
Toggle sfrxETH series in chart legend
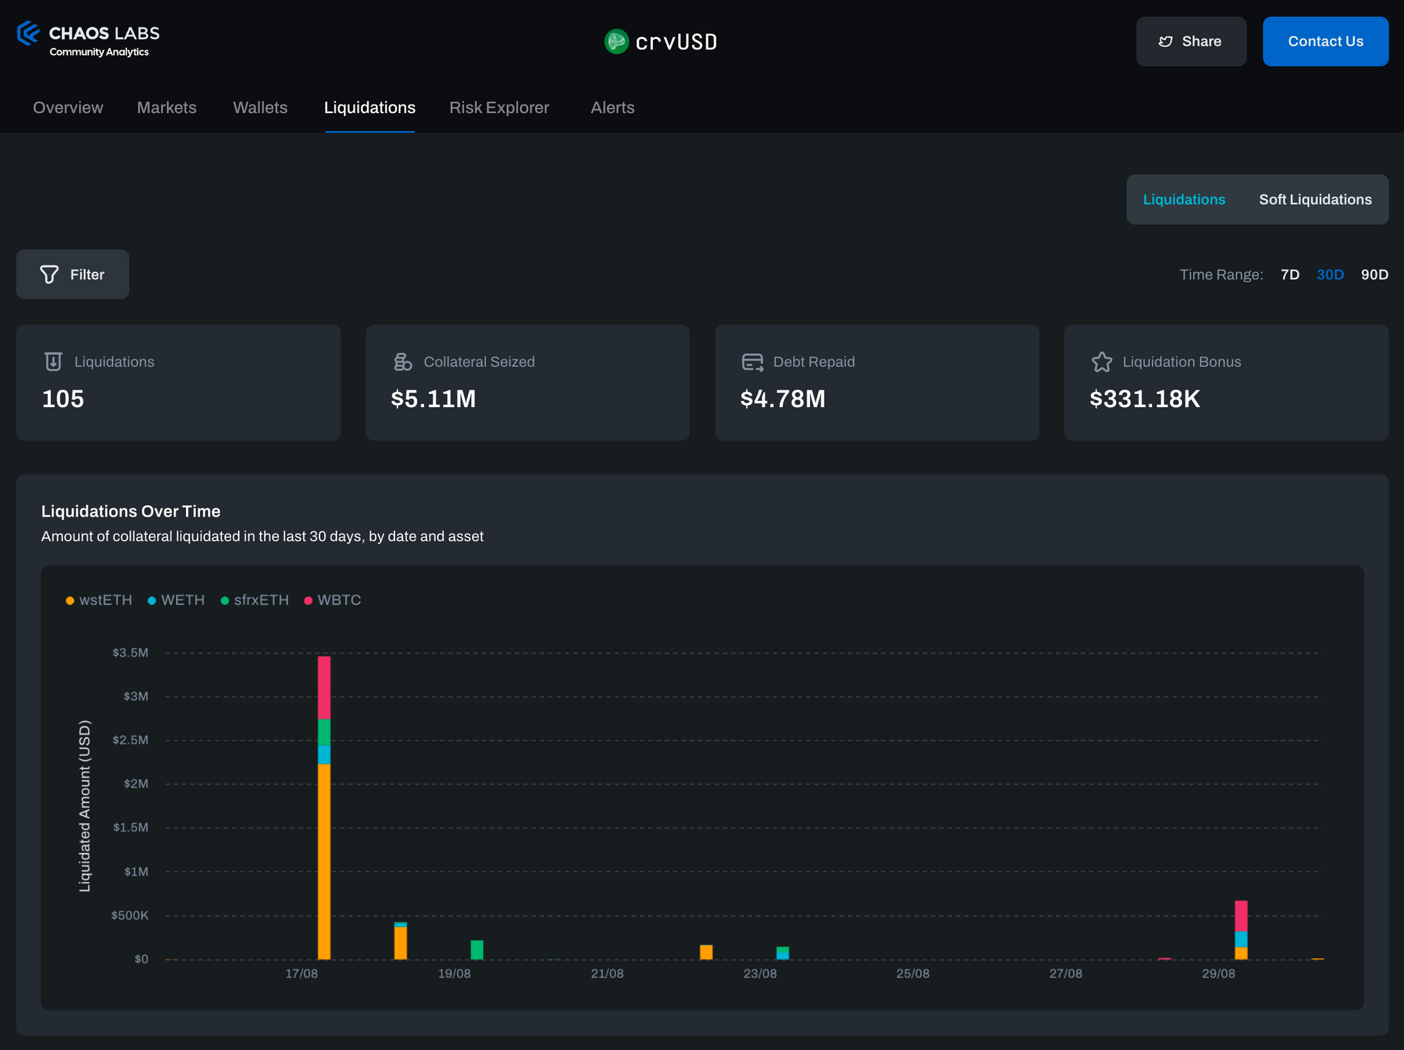click(255, 600)
